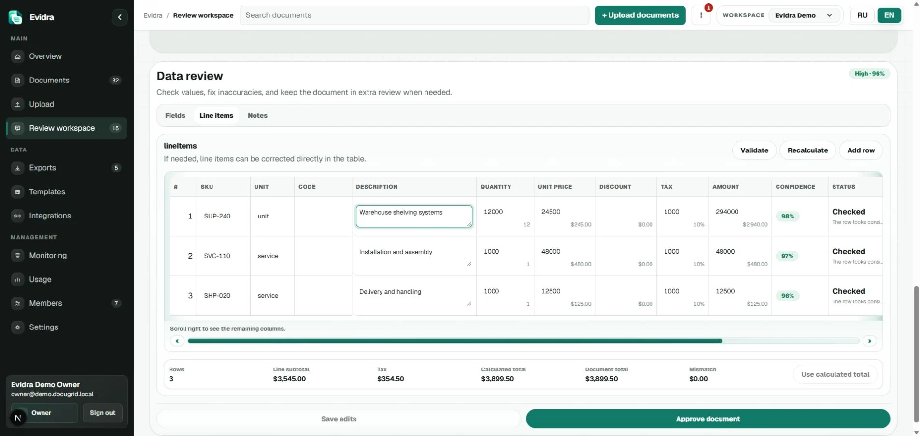Click the Upload documents button

pyautogui.click(x=640, y=15)
